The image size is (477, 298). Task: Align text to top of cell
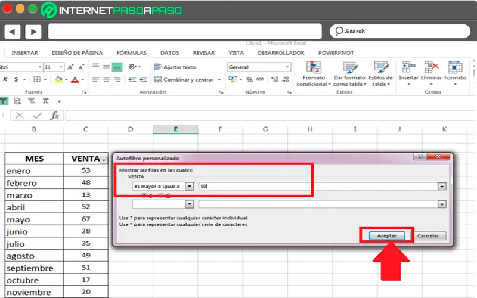96,66
